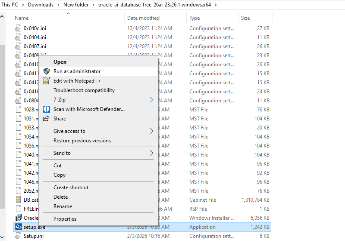345x243 pixels.
Task: Choose Properties from the context menu
Action: point(65,219)
